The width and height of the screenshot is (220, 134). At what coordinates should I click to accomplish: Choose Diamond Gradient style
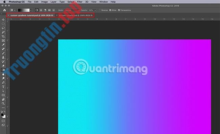tap(53, 10)
